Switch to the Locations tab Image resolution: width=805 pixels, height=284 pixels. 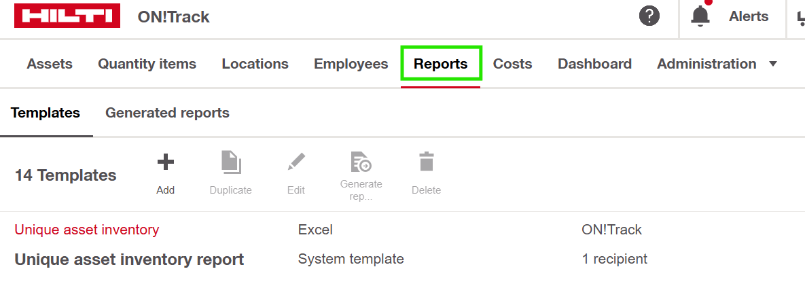[255, 64]
